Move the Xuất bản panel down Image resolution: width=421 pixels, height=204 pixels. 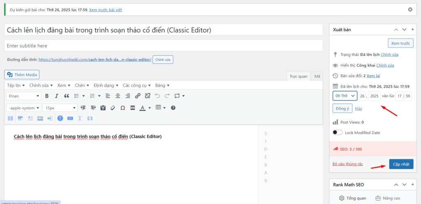point(405,30)
